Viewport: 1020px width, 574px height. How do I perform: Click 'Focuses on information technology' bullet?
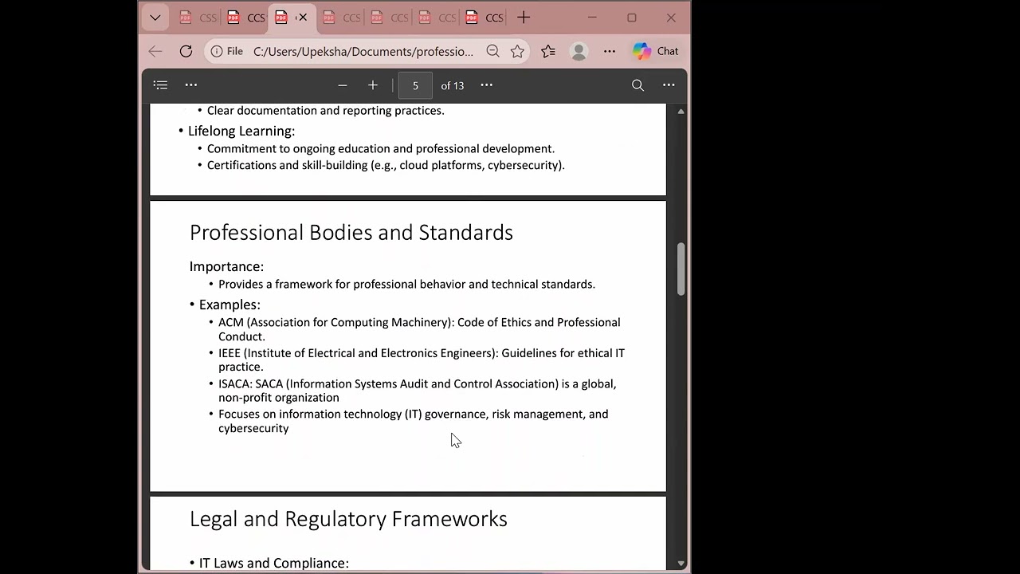tap(414, 421)
